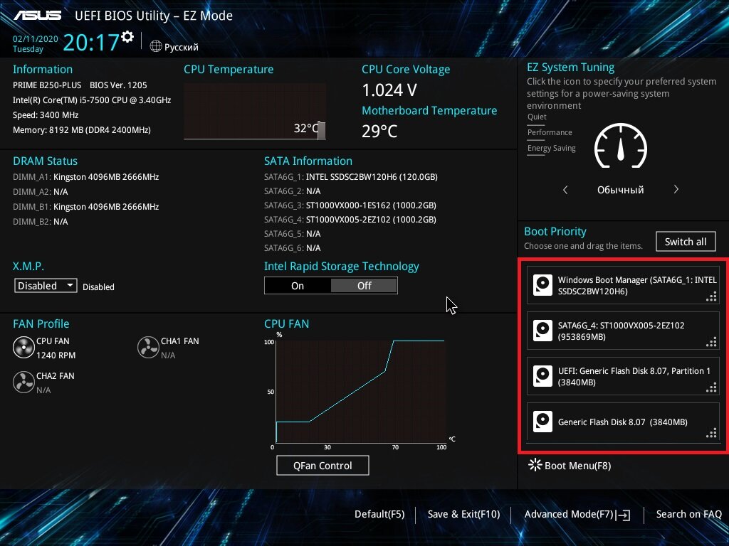Screen dimensions: 729x546
Task: Click the UEFI Generic Flash Disk drive icon
Action: (x=542, y=376)
